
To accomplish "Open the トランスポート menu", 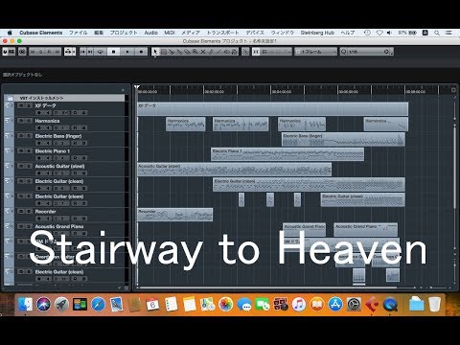I will point(222,33).
